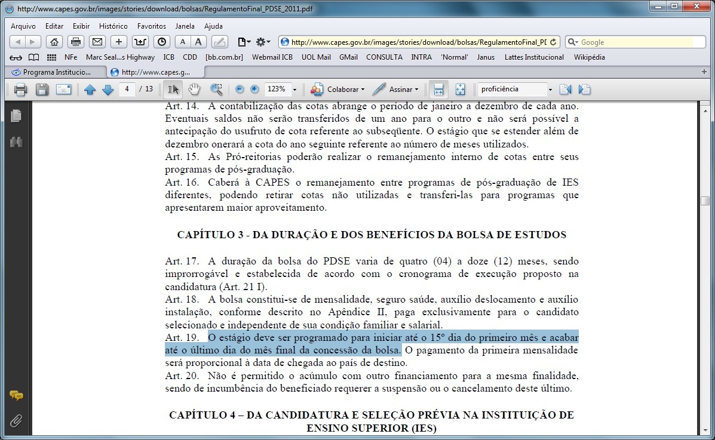The height and width of the screenshot is (440, 715).
Task: Open the settings gear menu
Action: pyautogui.click(x=263, y=42)
